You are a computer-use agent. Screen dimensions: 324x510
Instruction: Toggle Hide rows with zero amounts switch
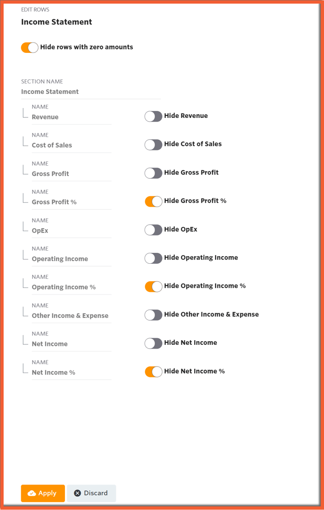(30, 48)
